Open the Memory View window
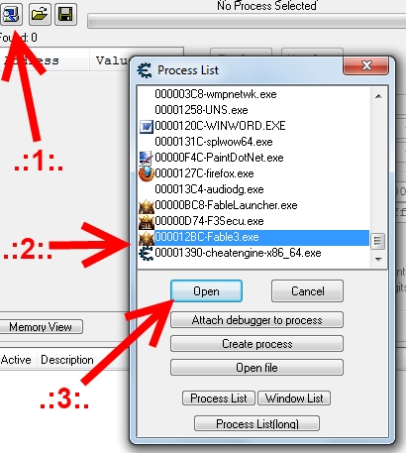This screenshot has height=453, width=406. click(41, 327)
